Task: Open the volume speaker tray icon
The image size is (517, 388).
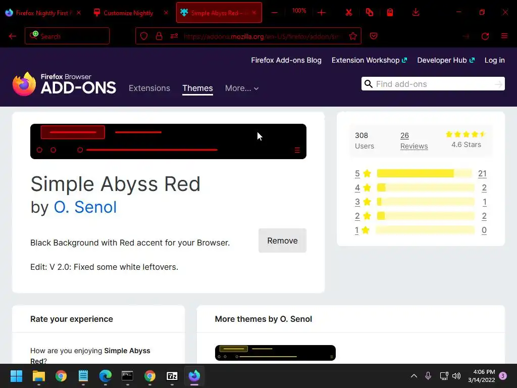Action: tap(456, 376)
